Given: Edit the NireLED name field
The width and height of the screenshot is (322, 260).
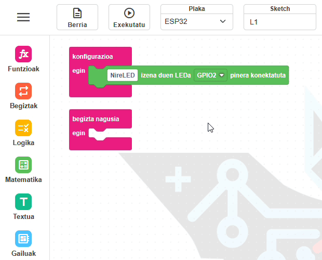Looking at the screenshot, I should [x=123, y=75].
